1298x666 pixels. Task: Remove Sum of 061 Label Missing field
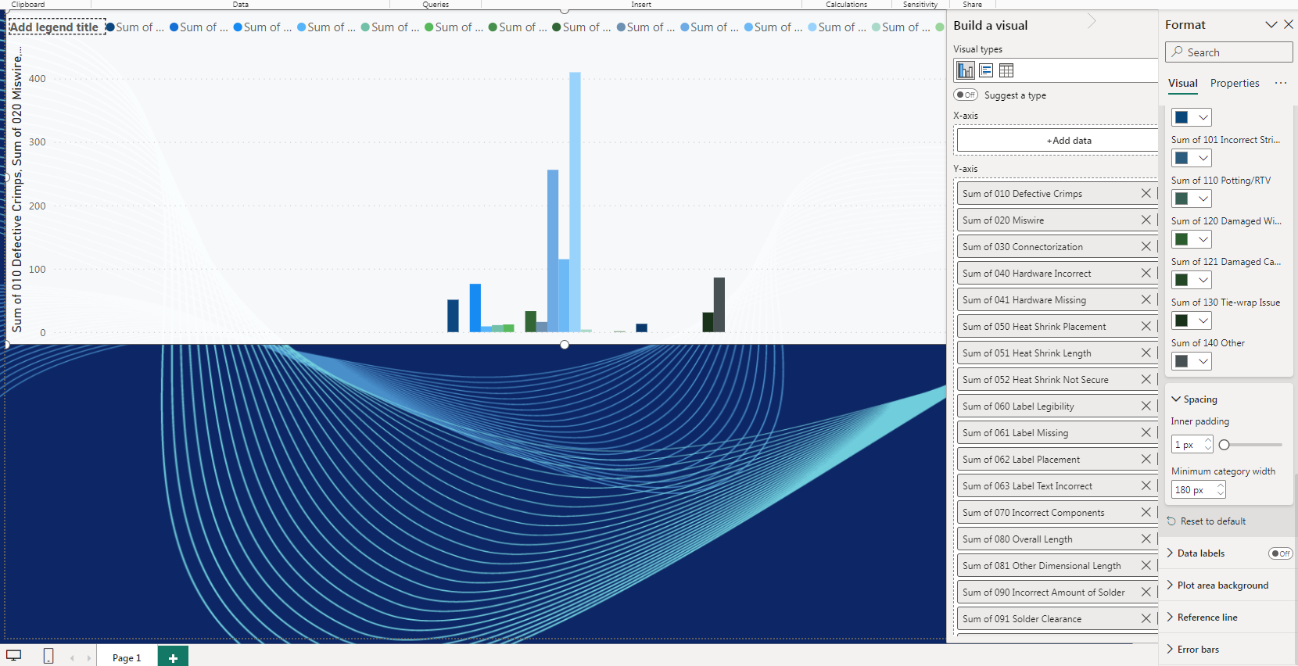[1146, 432]
